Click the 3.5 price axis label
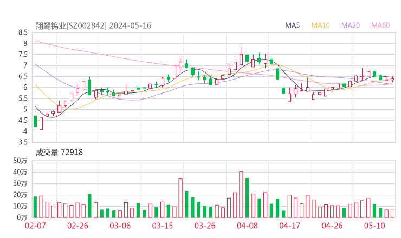The image size is (401, 238). [23, 142]
